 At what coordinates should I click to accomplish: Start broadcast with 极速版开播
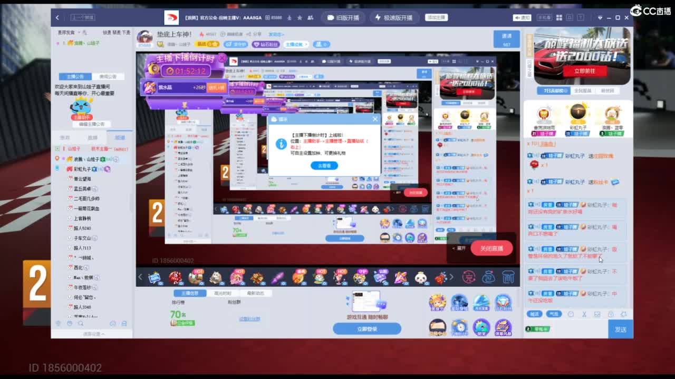393,17
